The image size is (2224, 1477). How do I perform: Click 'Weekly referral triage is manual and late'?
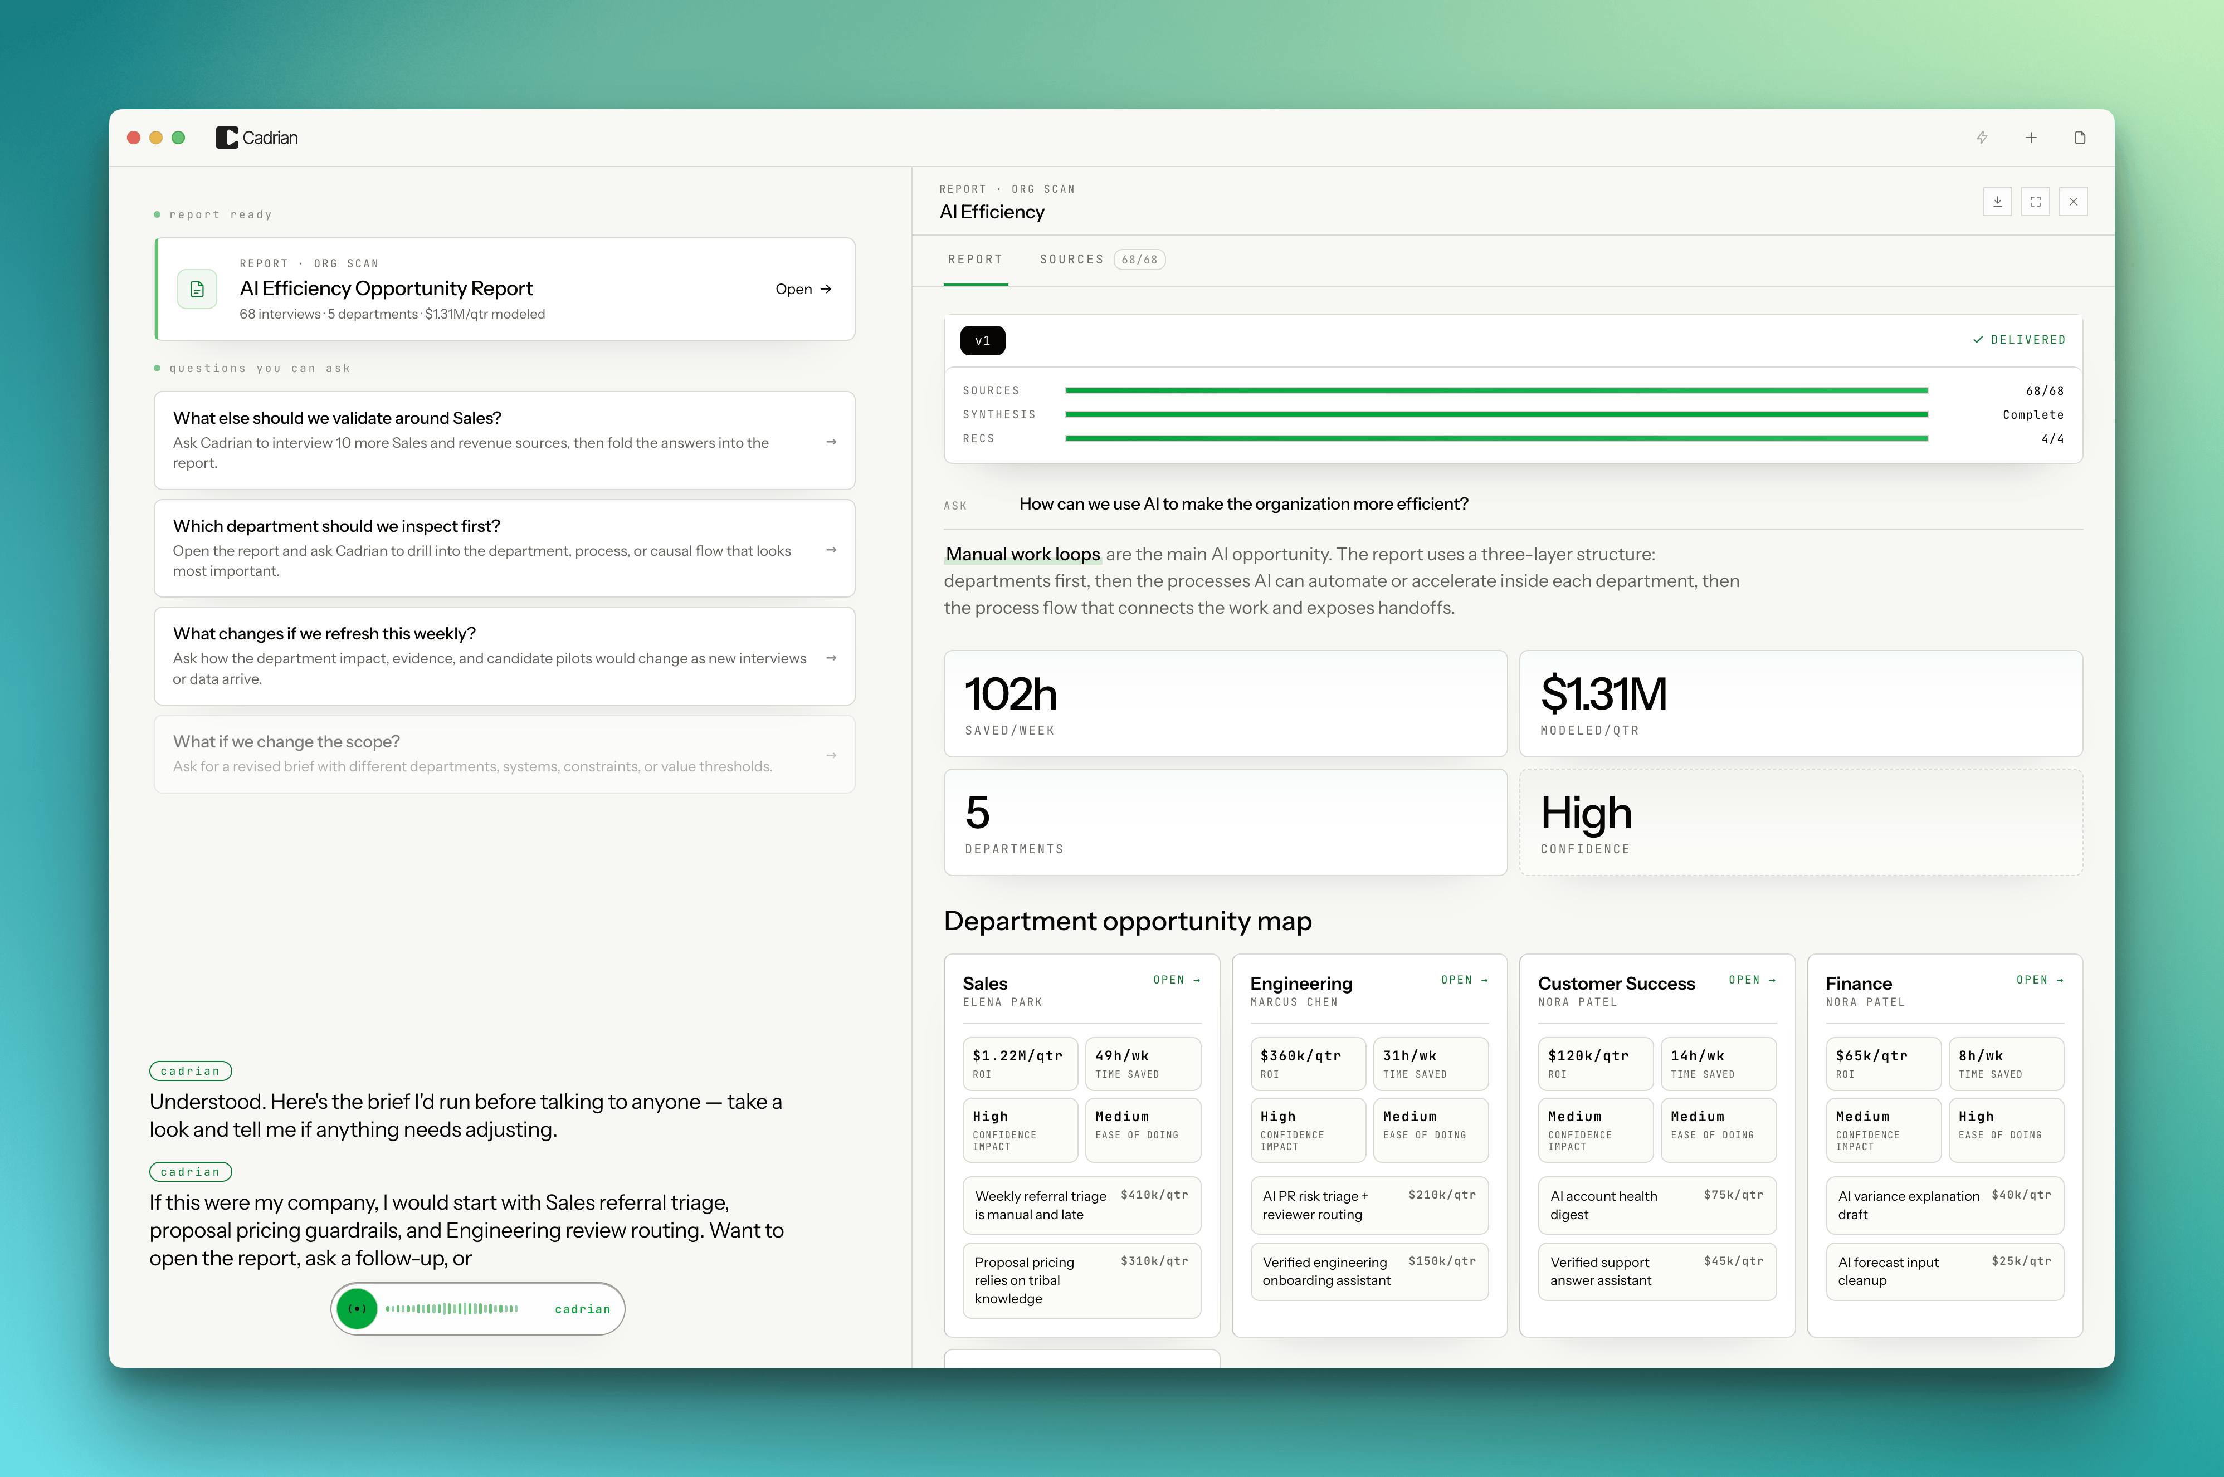click(x=1081, y=1205)
